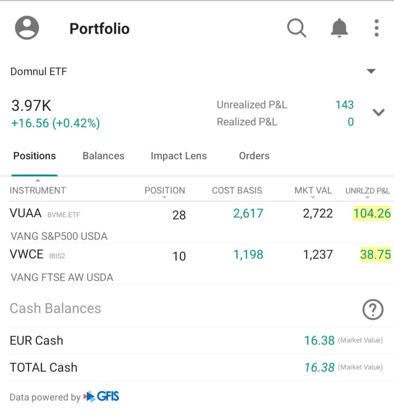Switch to the Impact Lens tab
Screen dimensions: 394x414
178,156
